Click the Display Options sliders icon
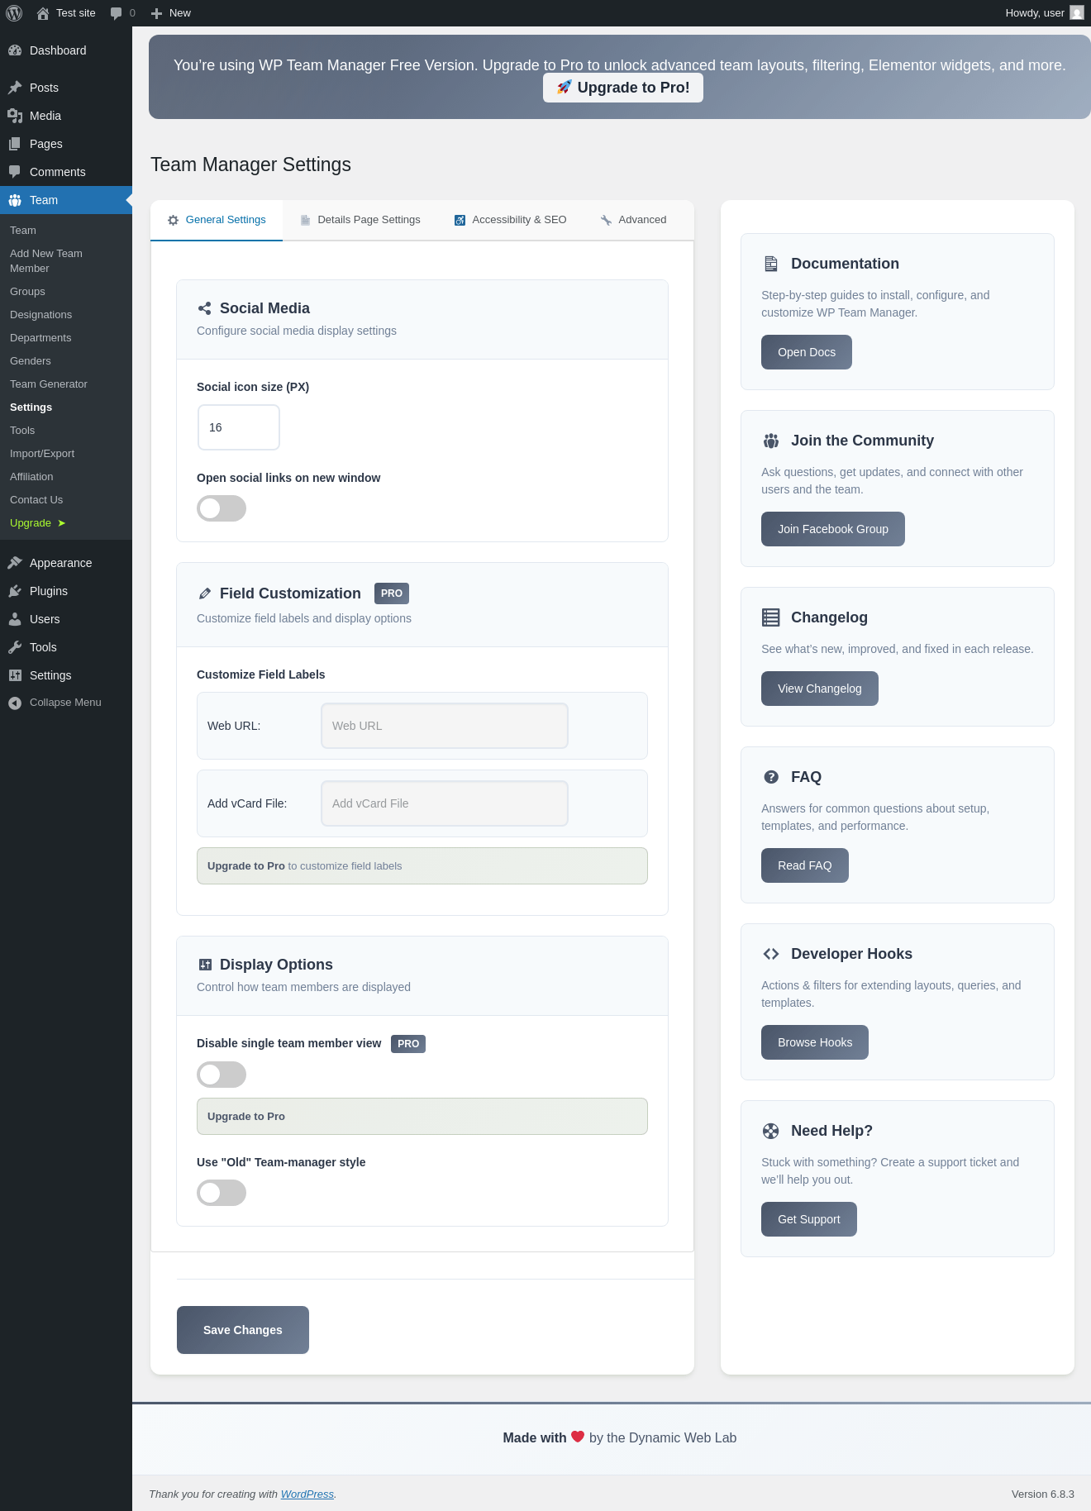The width and height of the screenshot is (1091, 1511). tap(205, 965)
